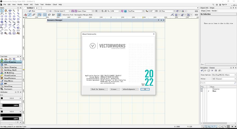237x129 pixels.
Task: Enable Lasso Marquee mode
Action: point(49,15)
